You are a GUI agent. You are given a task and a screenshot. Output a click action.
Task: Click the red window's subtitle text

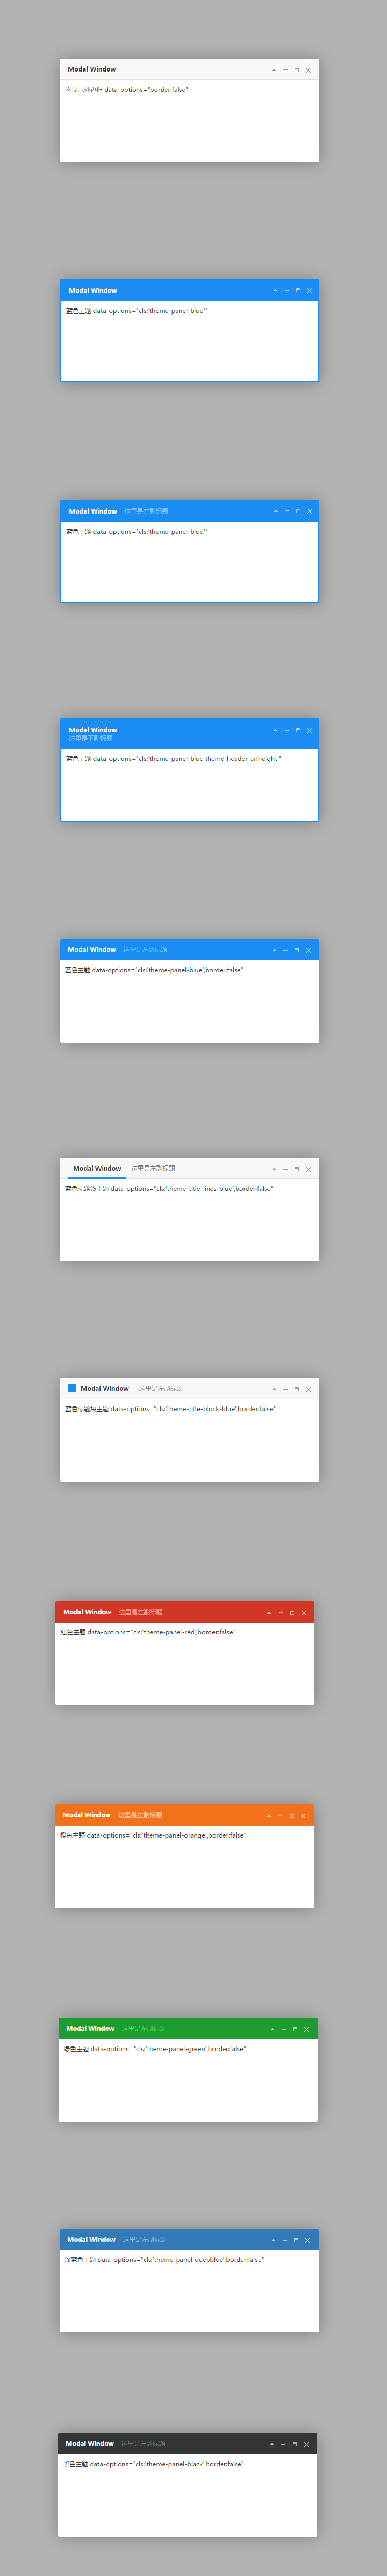[141, 1612]
